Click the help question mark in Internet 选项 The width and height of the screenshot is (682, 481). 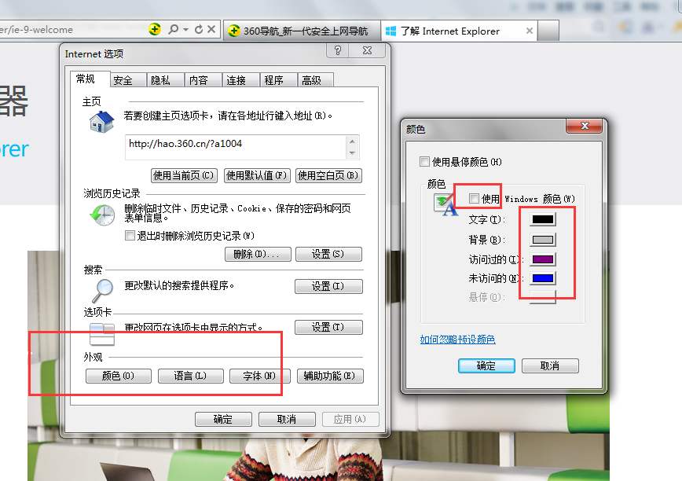tap(338, 50)
